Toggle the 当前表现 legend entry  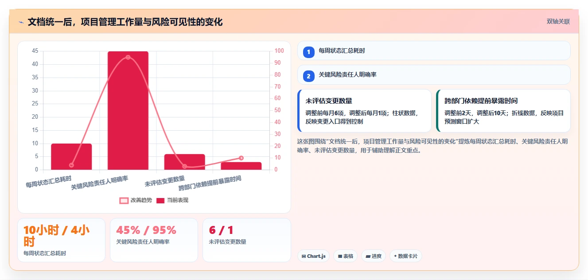click(172, 200)
